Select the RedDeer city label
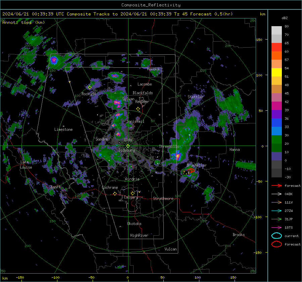The width and height of the screenshot is (302, 282). click(x=142, y=102)
